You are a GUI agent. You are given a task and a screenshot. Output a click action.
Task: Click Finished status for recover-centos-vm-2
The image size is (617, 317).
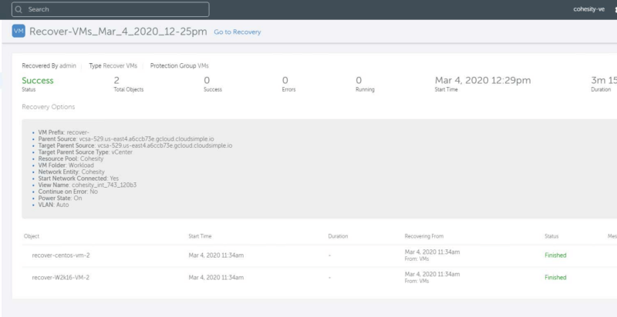click(x=555, y=255)
